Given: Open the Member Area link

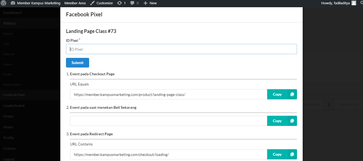Looking at the screenshot, I should pyautogui.click(x=75, y=3).
